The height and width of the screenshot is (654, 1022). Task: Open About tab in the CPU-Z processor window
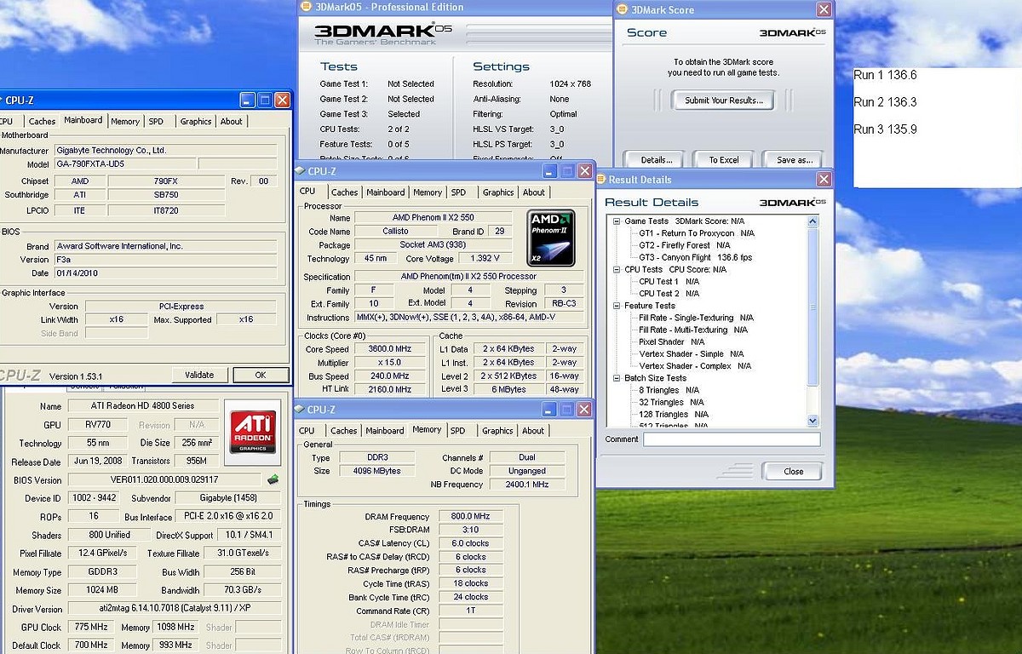(534, 192)
